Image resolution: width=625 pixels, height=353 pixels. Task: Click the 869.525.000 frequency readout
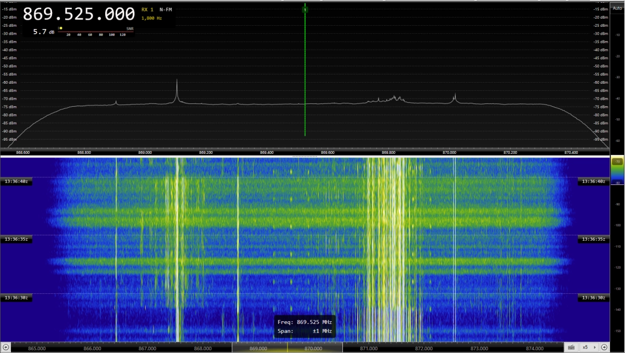point(79,14)
